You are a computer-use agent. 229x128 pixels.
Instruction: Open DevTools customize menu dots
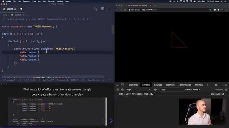[221, 85]
